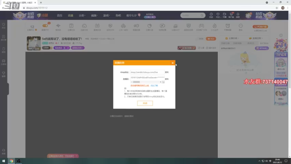Click the speedometer gauge icon in toolbar
Screen dimensions: 291x164
point(84,26)
